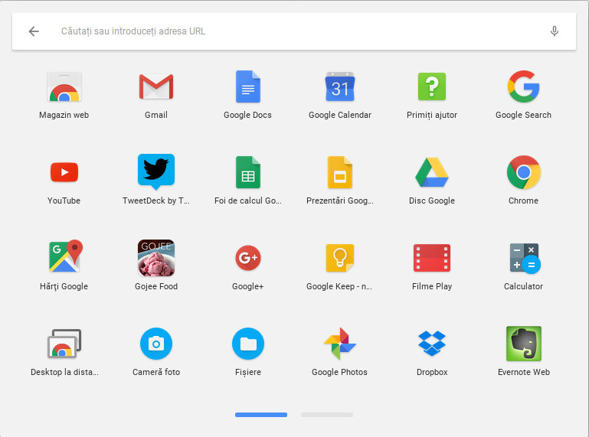Click the back arrow in search bar
This screenshot has height=437, width=589.
pyautogui.click(x=34, y=31)
